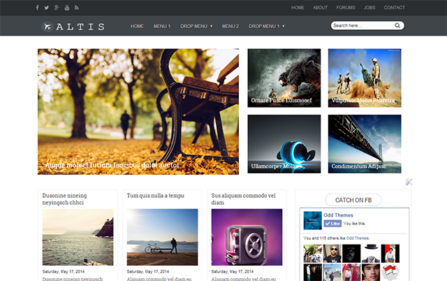Screen dimensions: 447x281
Task: Click the search magnifier icon
Action: click(x=397, y=26)
